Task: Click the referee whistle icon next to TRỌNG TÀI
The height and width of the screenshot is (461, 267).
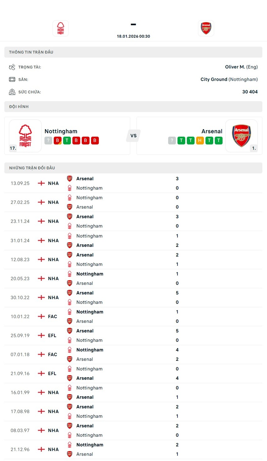Action: pos(12,67)
